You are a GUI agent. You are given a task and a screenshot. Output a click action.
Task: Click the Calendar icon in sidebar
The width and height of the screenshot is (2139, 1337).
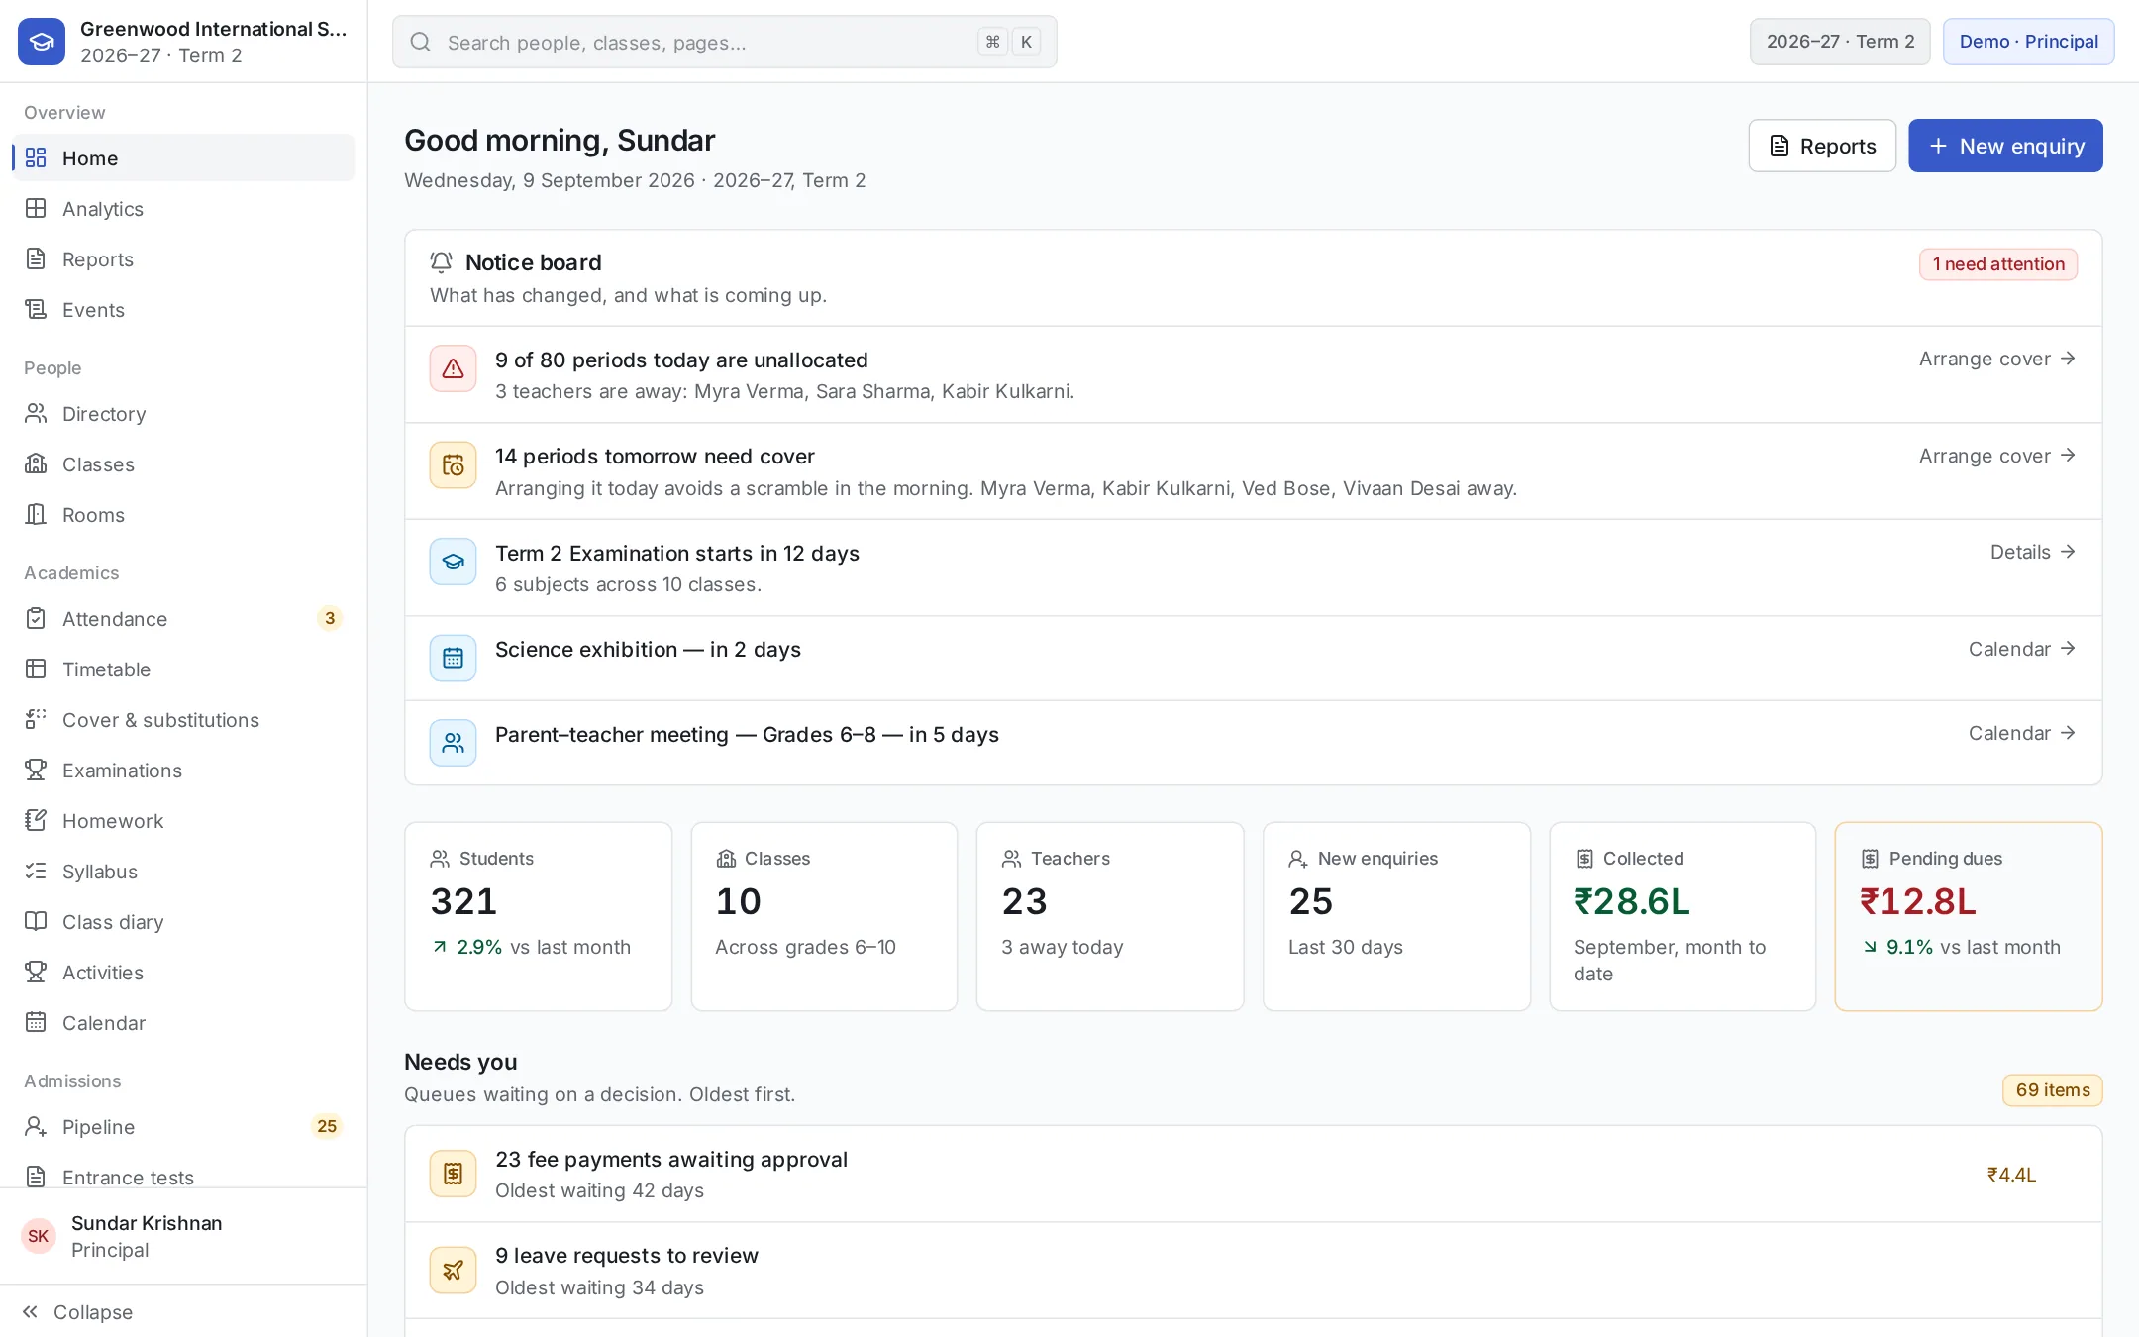[36, 1023]
